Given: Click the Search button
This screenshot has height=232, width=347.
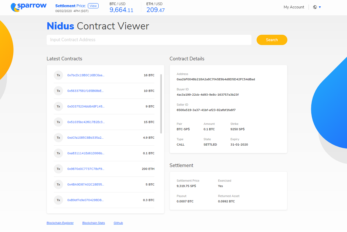Looking at the screenshot, I should (272, 40).
